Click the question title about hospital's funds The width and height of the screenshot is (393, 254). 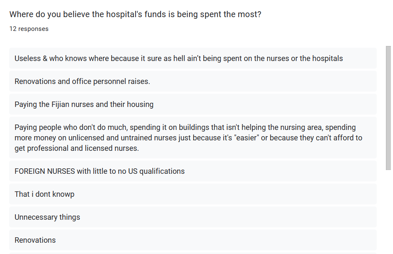coord(135,14)
